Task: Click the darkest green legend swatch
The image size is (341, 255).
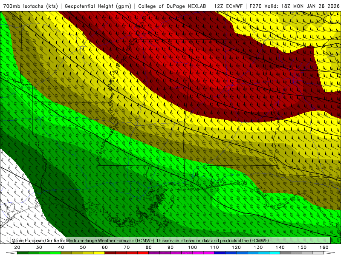Action: tap(23, 253)
